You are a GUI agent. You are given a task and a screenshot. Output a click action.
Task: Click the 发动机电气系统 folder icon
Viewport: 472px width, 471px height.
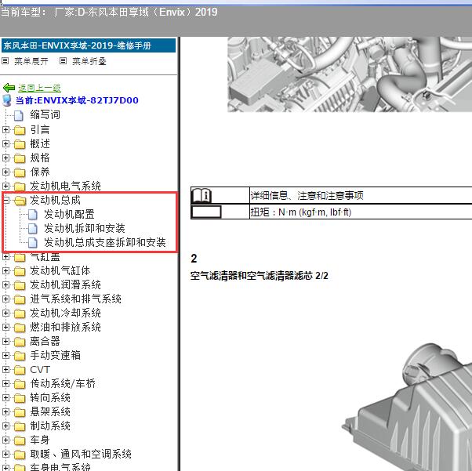click(20, 187)
